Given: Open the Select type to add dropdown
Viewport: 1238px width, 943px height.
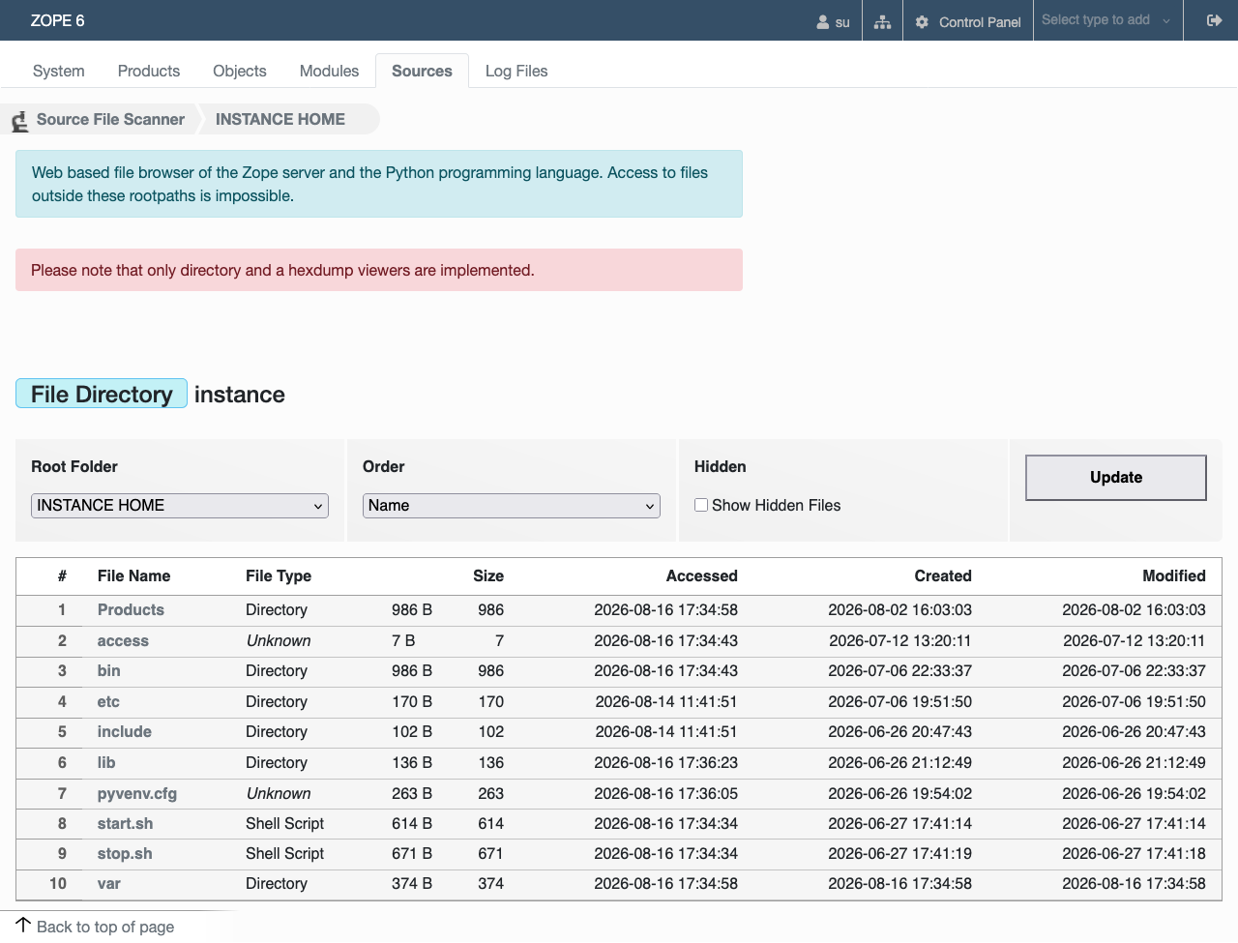Looking at the screenshot, I should click(1107, 20).
